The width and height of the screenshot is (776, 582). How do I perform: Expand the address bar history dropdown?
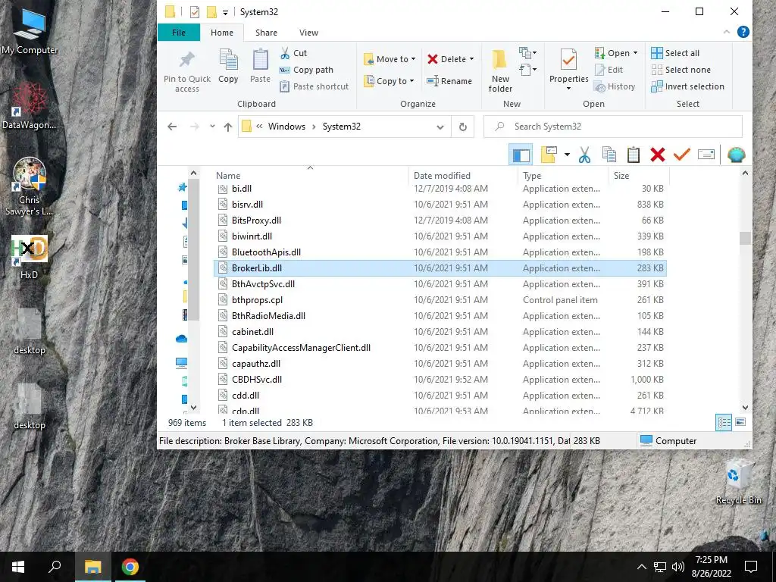coord(440,127)
